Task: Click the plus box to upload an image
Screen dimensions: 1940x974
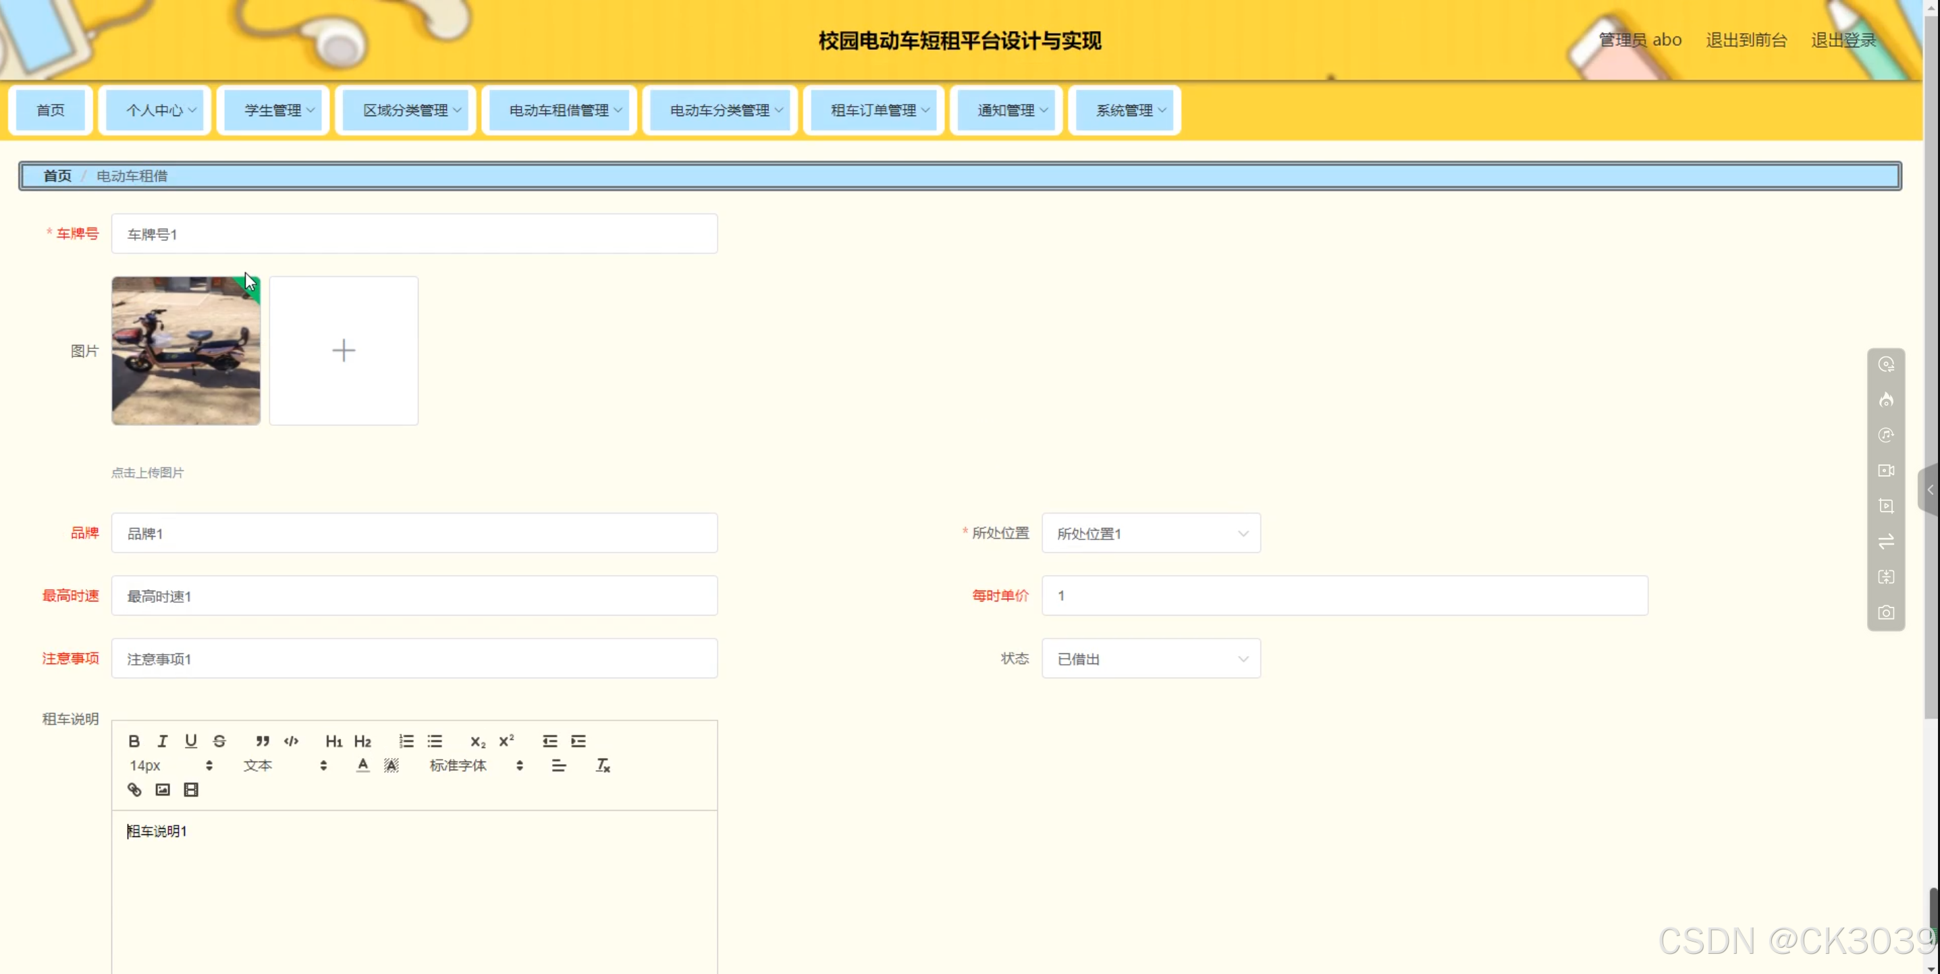Action: pos(344,350)
